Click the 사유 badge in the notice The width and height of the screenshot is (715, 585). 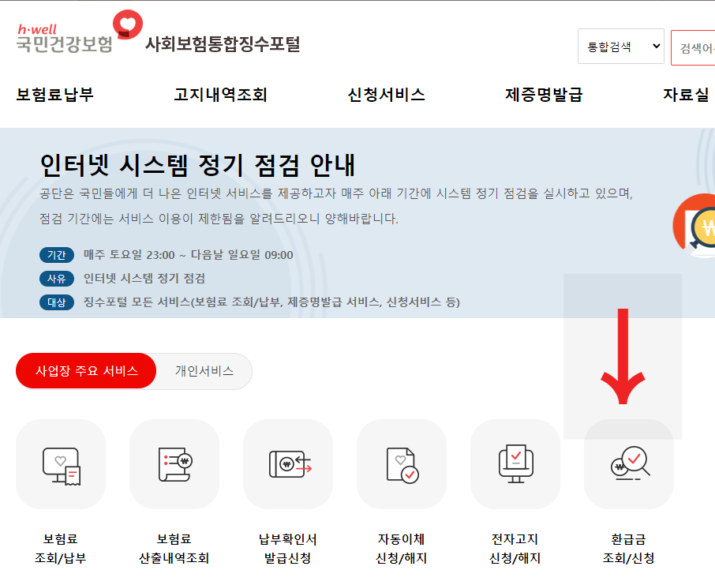coord(57,279)
